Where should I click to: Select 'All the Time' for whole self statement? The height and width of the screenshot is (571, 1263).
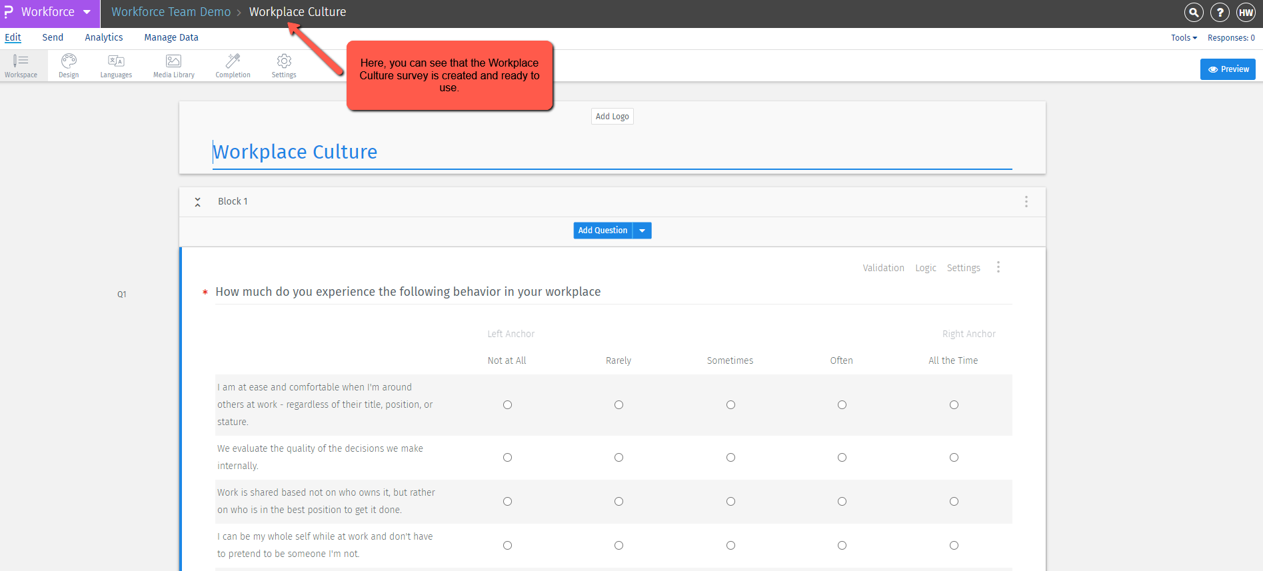click(954, 545)
